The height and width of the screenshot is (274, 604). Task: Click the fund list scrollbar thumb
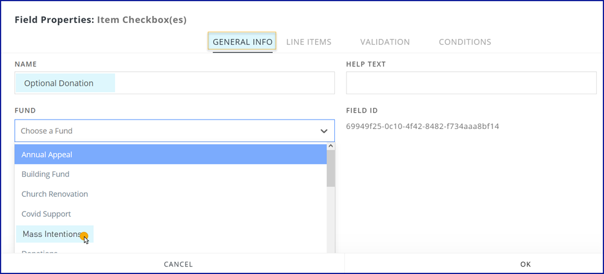coord(331,168)
